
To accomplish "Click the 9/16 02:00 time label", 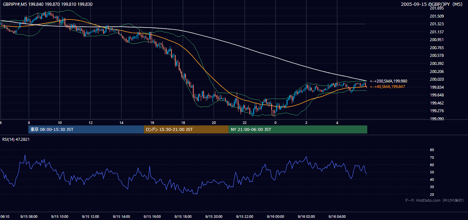I will 306,217.
